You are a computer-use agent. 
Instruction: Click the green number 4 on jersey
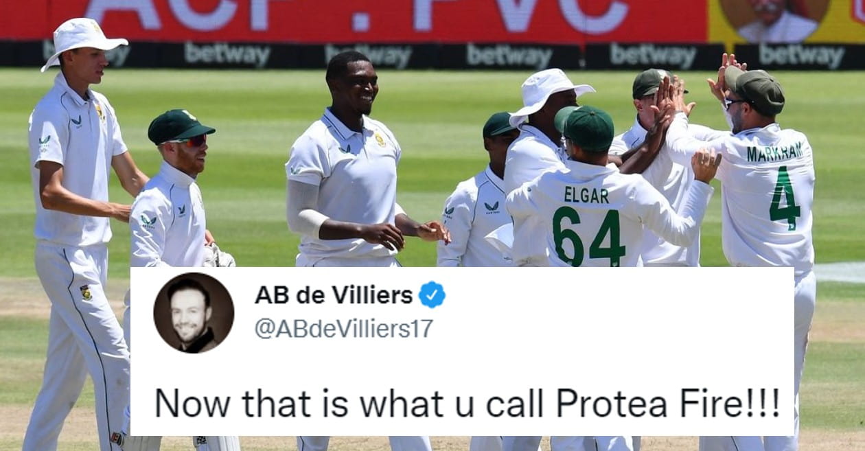[x=785, y=198]
